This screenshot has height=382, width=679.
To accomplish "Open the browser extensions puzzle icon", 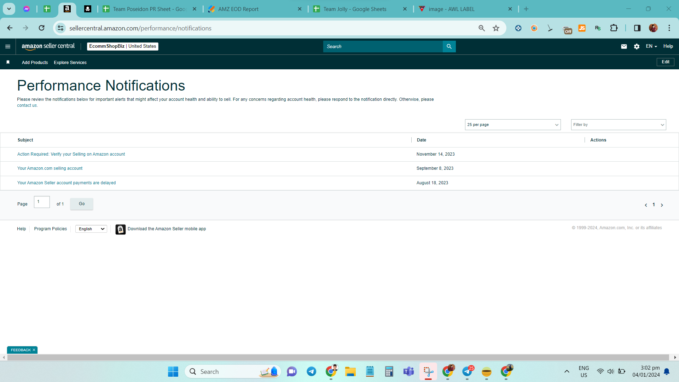I will [614, 28].
